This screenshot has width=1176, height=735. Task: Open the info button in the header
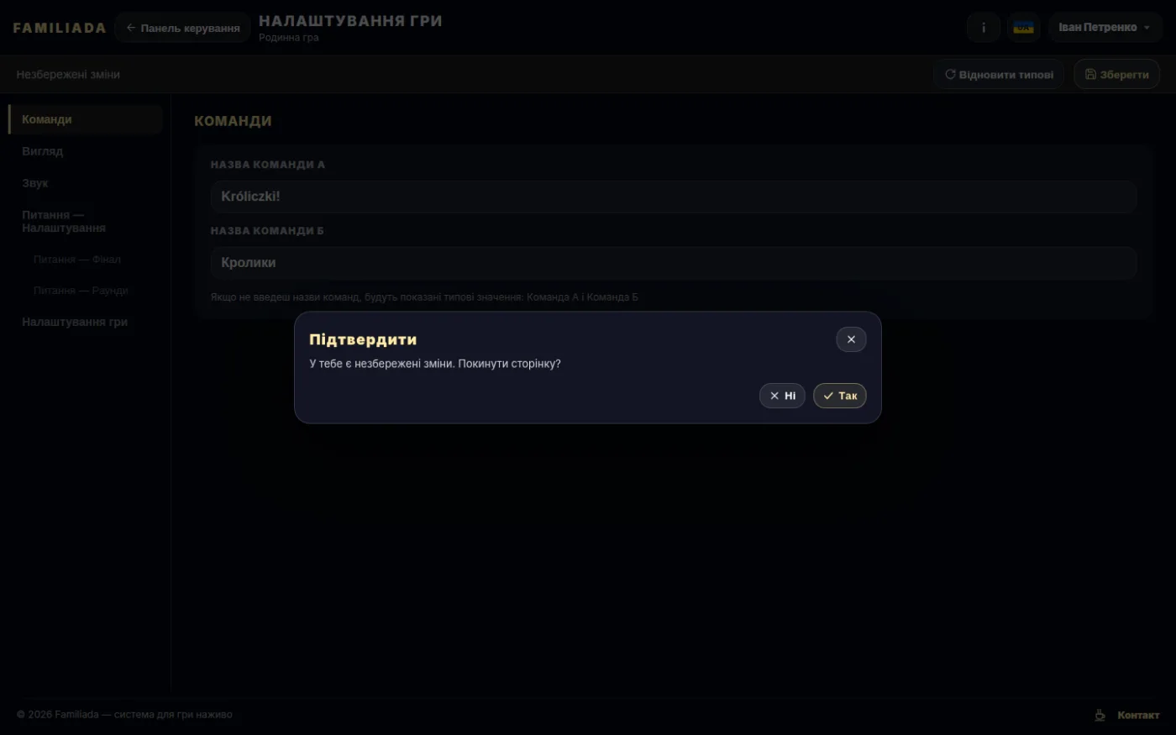984,28
